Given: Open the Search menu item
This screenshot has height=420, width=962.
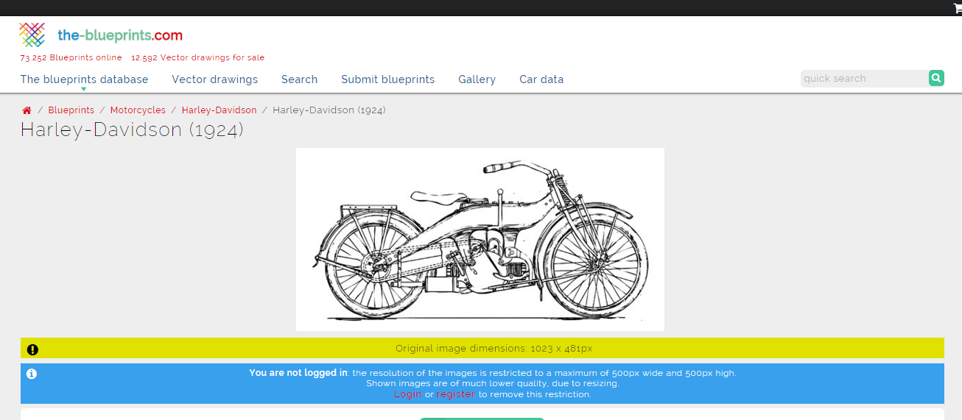Looking at the screenshot, I should click(299, 79).
